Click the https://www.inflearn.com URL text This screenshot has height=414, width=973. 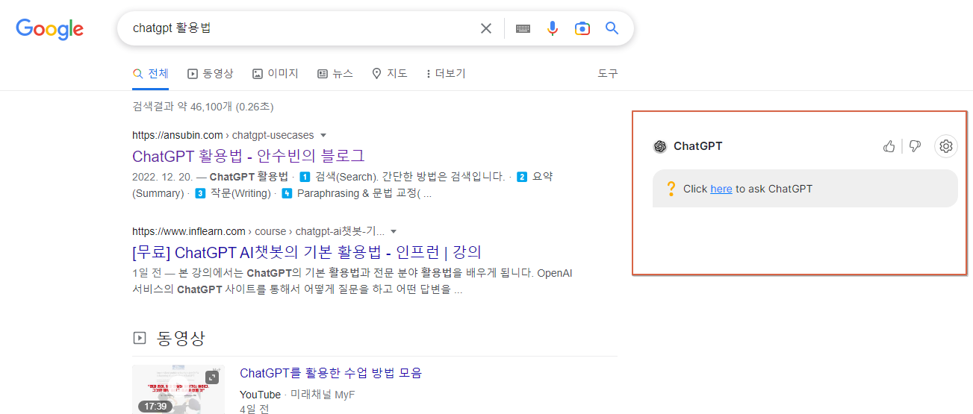[x=189, y=231]
